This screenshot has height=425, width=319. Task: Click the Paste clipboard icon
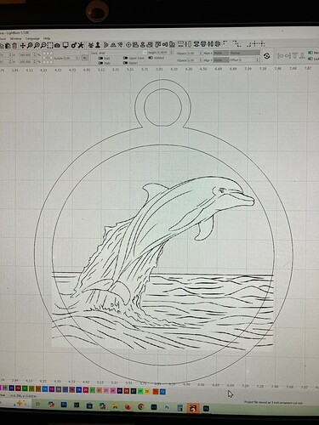tap(9, 45)
